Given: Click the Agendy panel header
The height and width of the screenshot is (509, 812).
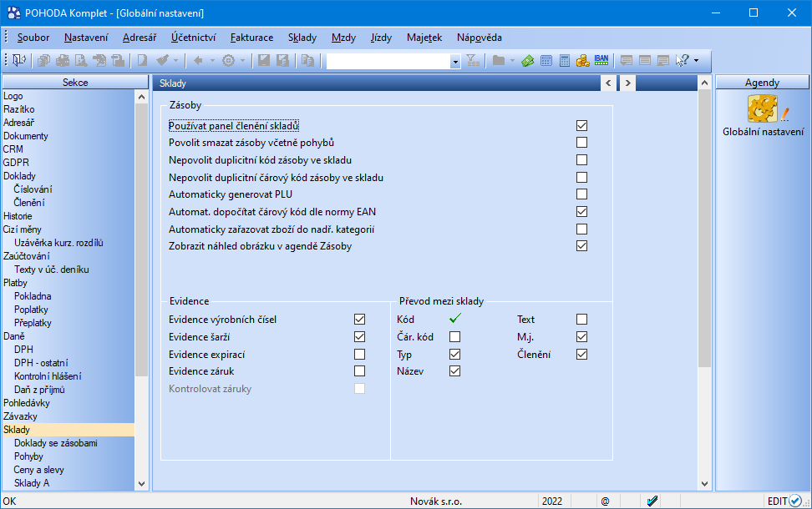Looking at the screenshot, I should click(762, 83).
